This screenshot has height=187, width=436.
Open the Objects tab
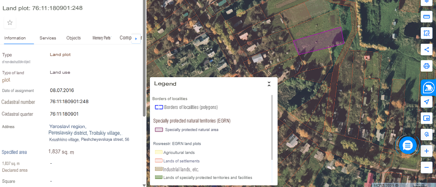click(73, 38)
